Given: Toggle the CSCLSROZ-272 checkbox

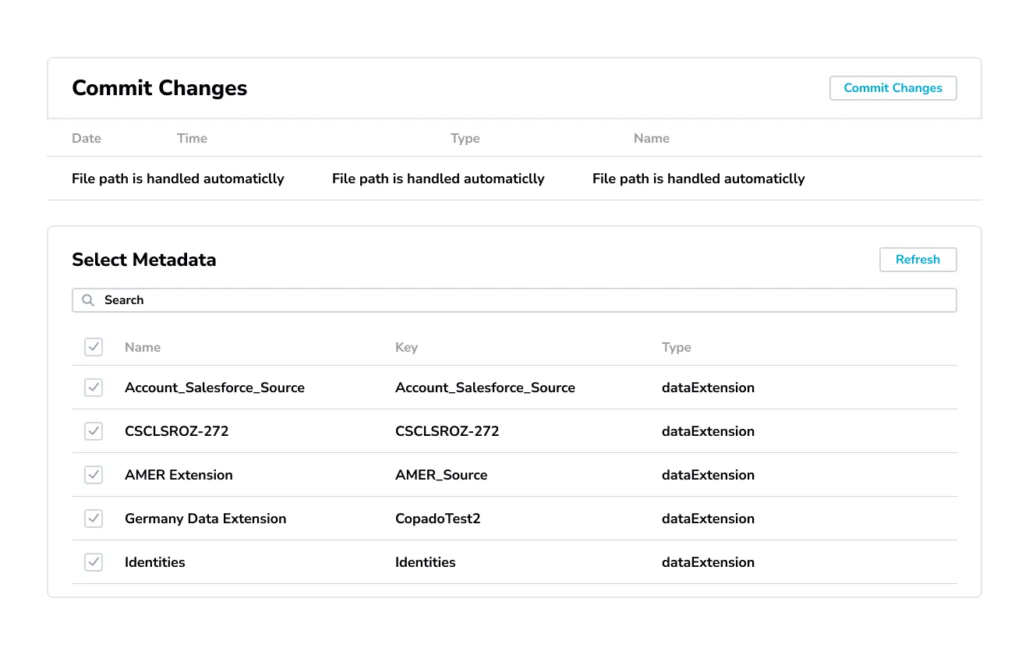Looking at the screenshot, I should 93,431.
